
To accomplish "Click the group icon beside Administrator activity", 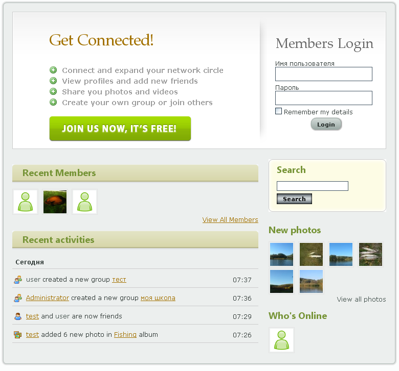I will (18, 298).
